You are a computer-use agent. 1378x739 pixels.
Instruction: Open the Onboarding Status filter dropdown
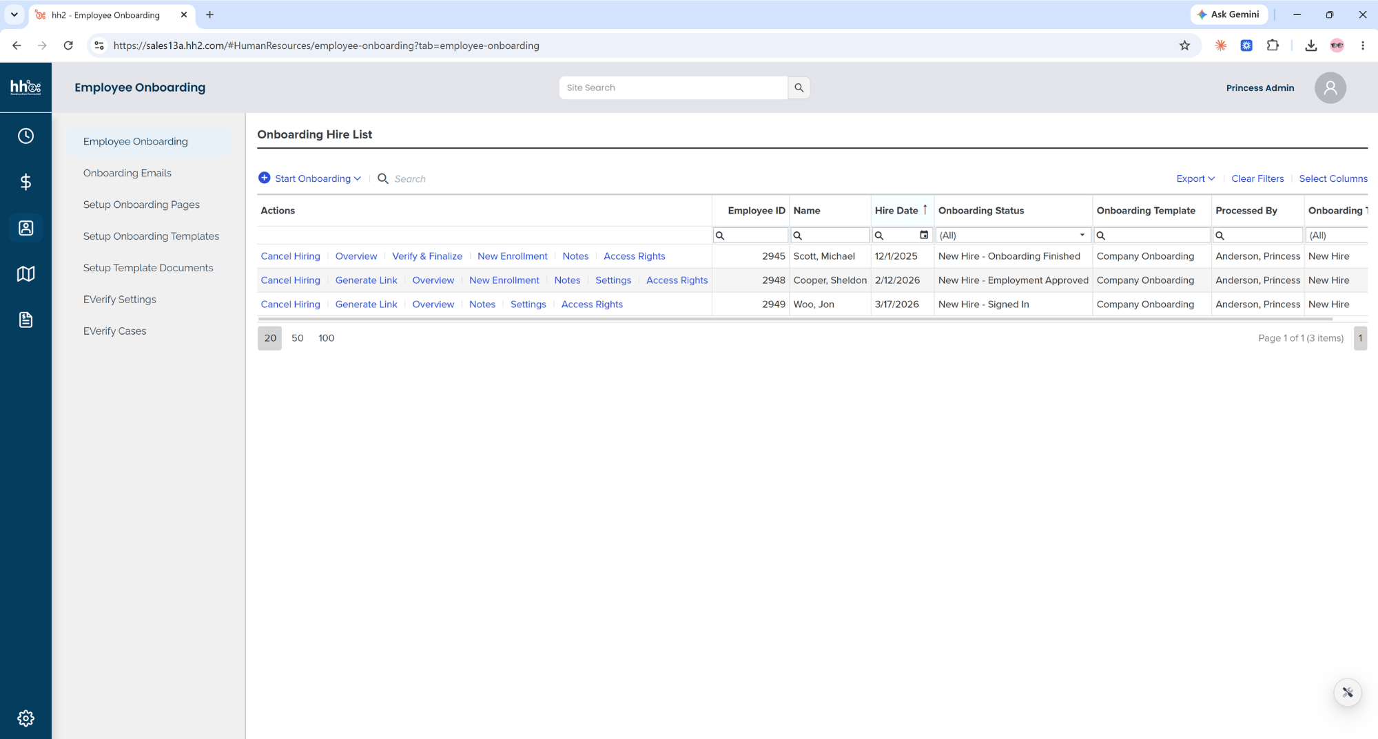pyautogui.click(x=1013, y=235)
